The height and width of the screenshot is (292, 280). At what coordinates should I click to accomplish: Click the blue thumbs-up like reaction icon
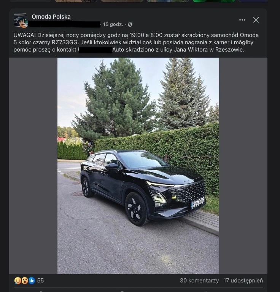[32, 281]
